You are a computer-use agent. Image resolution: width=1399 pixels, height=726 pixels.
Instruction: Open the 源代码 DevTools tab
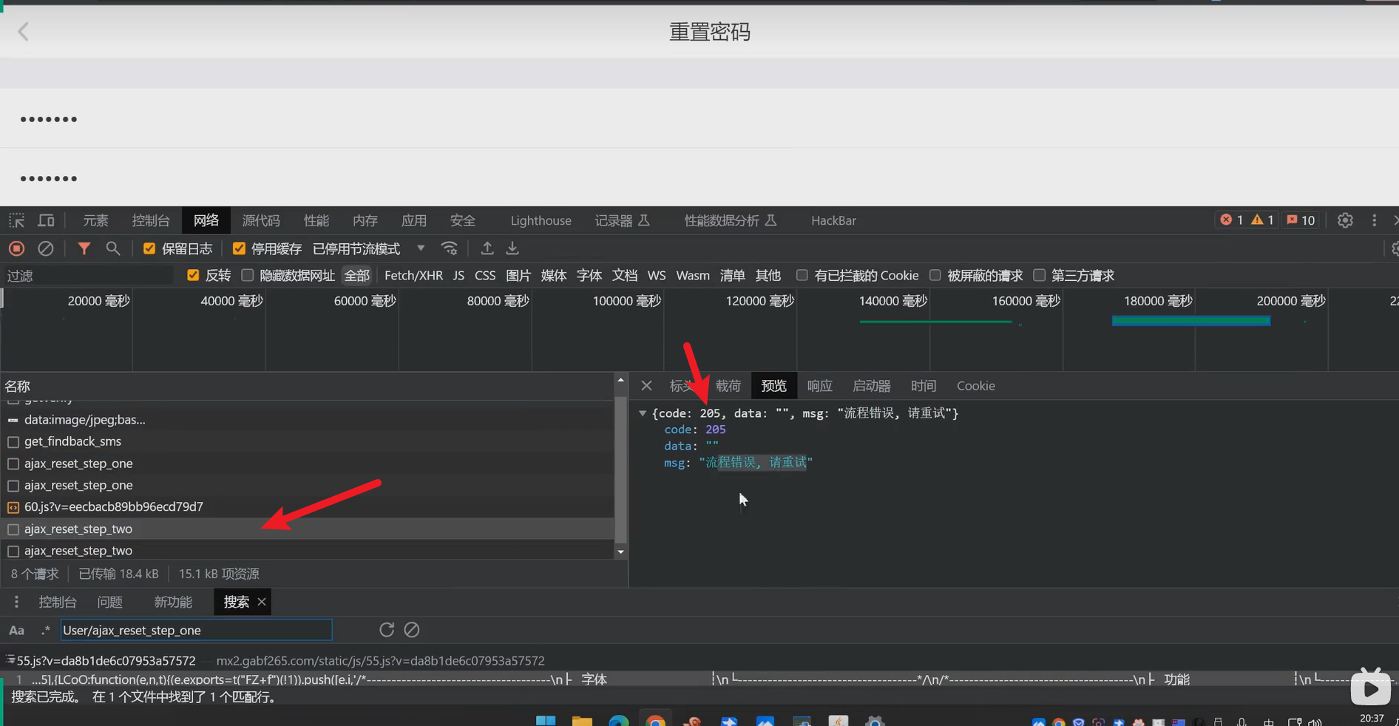point(261,220)
